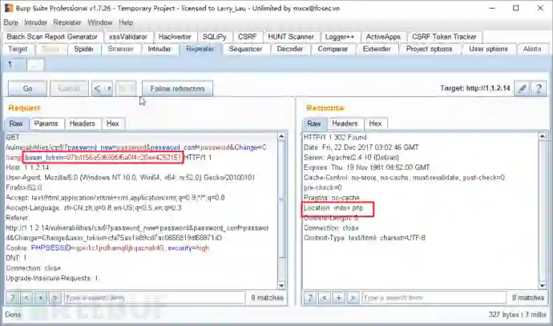
Task: Click request pane scrollbar down arrow
Action: tap(281, 285)
